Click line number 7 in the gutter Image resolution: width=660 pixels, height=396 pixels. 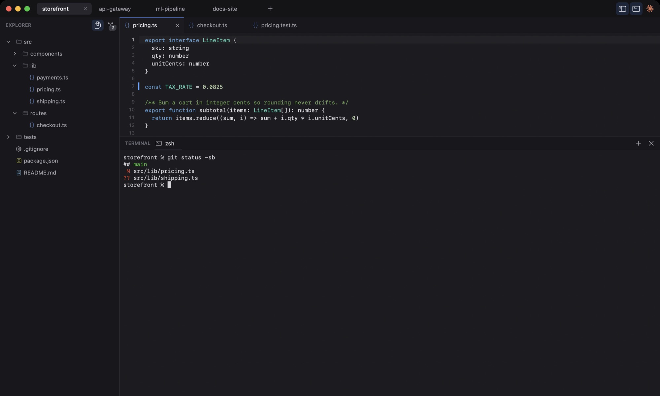click(x=133, y=86)
